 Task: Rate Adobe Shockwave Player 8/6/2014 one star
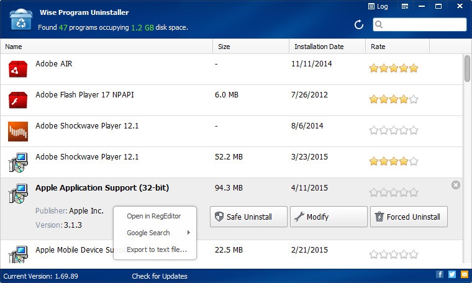tap(374, 130)
